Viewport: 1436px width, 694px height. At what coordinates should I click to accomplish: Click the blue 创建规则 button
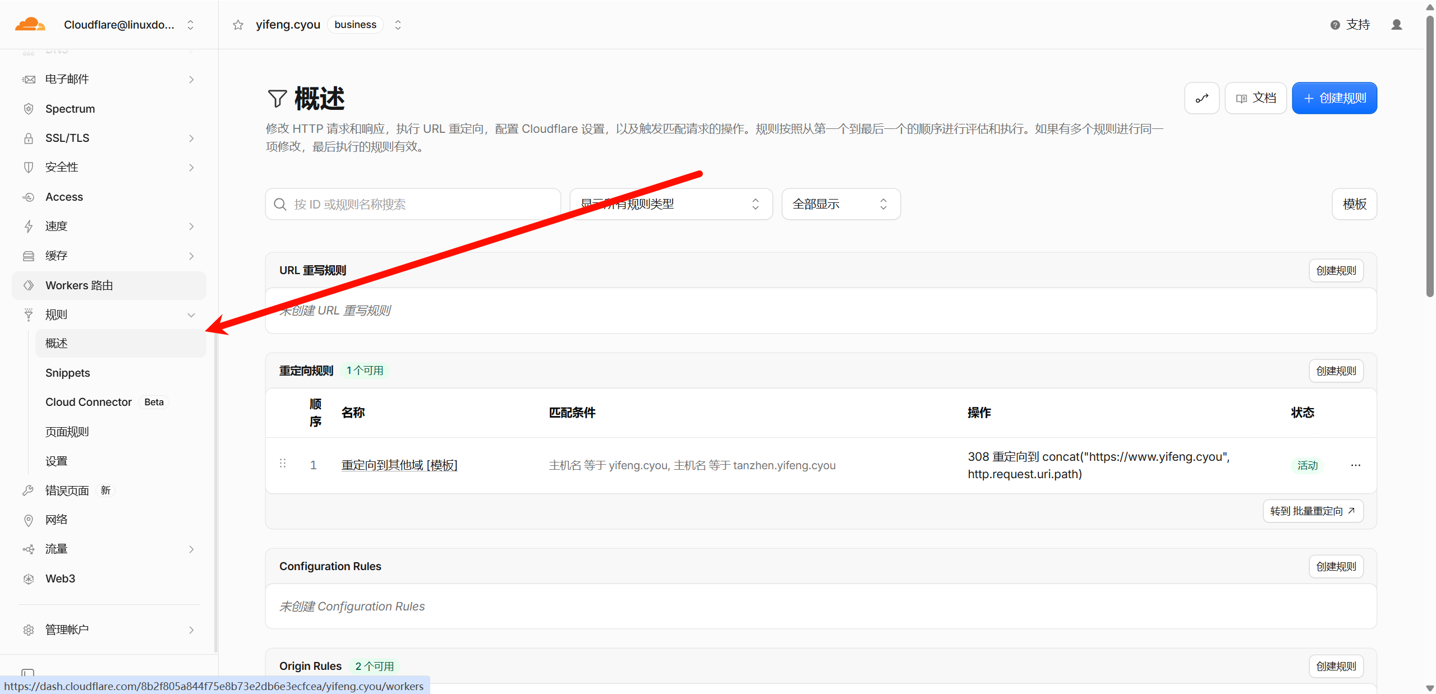1334,98
